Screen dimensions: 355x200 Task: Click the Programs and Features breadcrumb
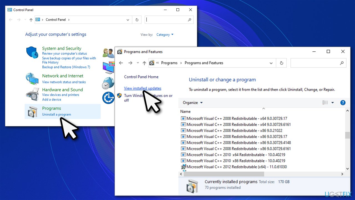[x=204, y=63]
